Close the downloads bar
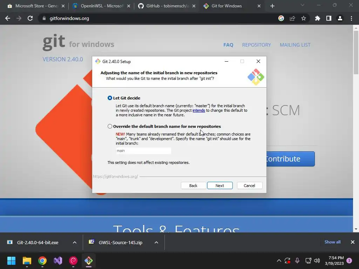The height and width of the screenshot is (269, 359). click(353, 242)
